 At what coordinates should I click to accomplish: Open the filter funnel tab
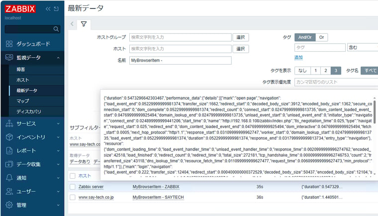tap(84, 24)
